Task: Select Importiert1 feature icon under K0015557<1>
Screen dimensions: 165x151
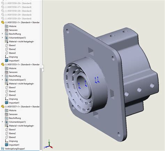Action: [x=7, y=145]
